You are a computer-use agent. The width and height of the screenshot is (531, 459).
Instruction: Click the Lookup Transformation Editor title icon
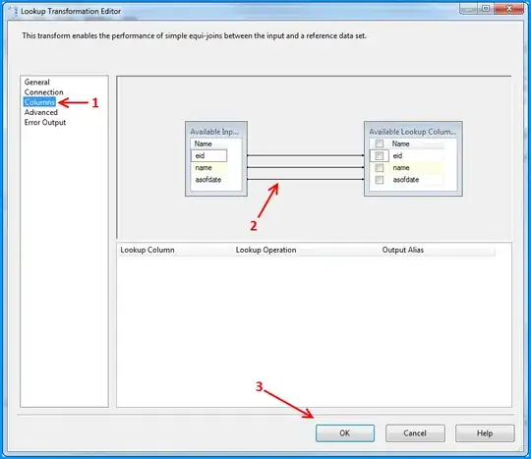click(x=14, y=11)
